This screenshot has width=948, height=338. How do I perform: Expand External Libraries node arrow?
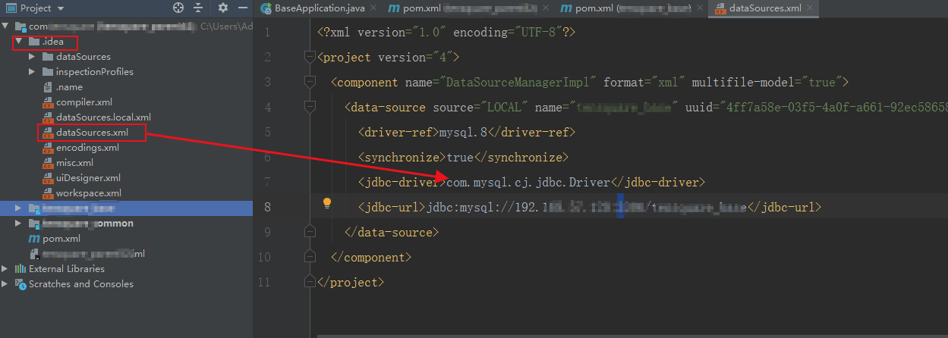point(6,269)
